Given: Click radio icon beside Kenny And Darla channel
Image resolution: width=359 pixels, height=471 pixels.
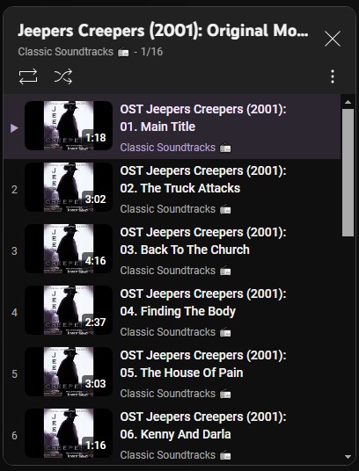Looking at the screenshot, I should pos(225,456).
